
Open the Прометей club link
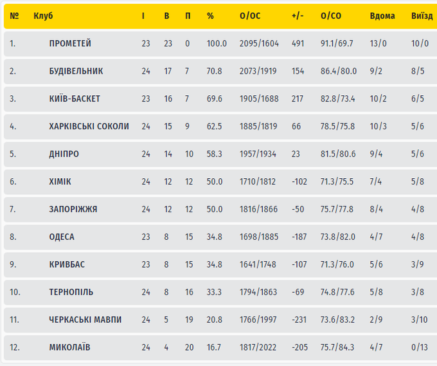point(70,44)
